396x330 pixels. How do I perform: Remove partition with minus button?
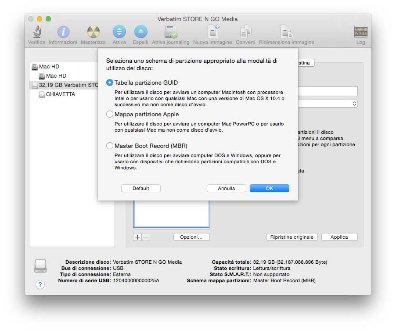pyautogui.click(x=146, y=237)
